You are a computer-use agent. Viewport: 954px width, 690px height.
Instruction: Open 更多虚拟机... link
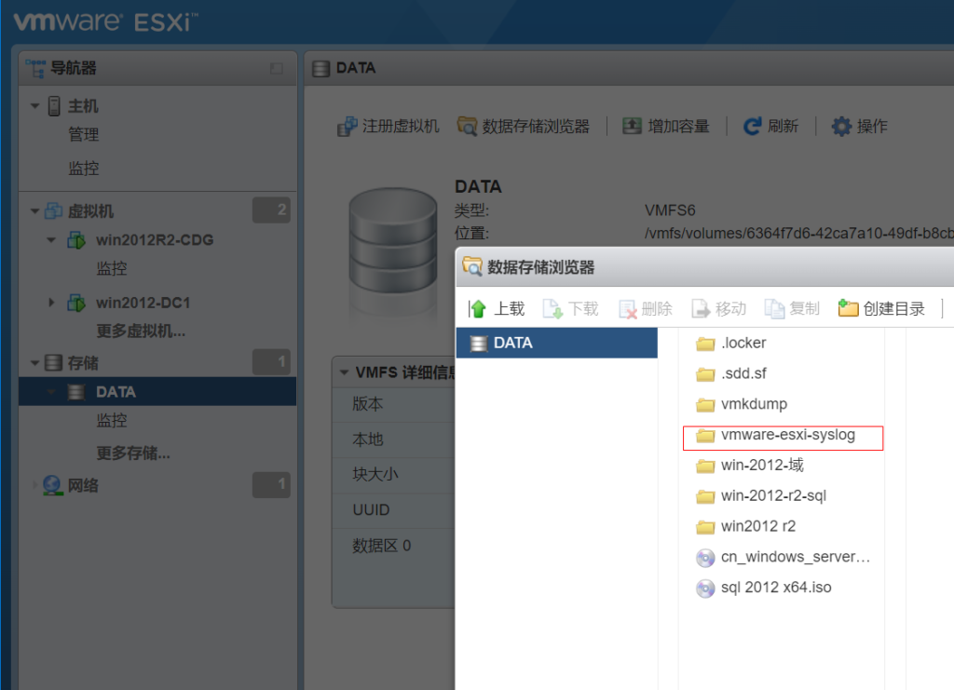coord(141,331)
